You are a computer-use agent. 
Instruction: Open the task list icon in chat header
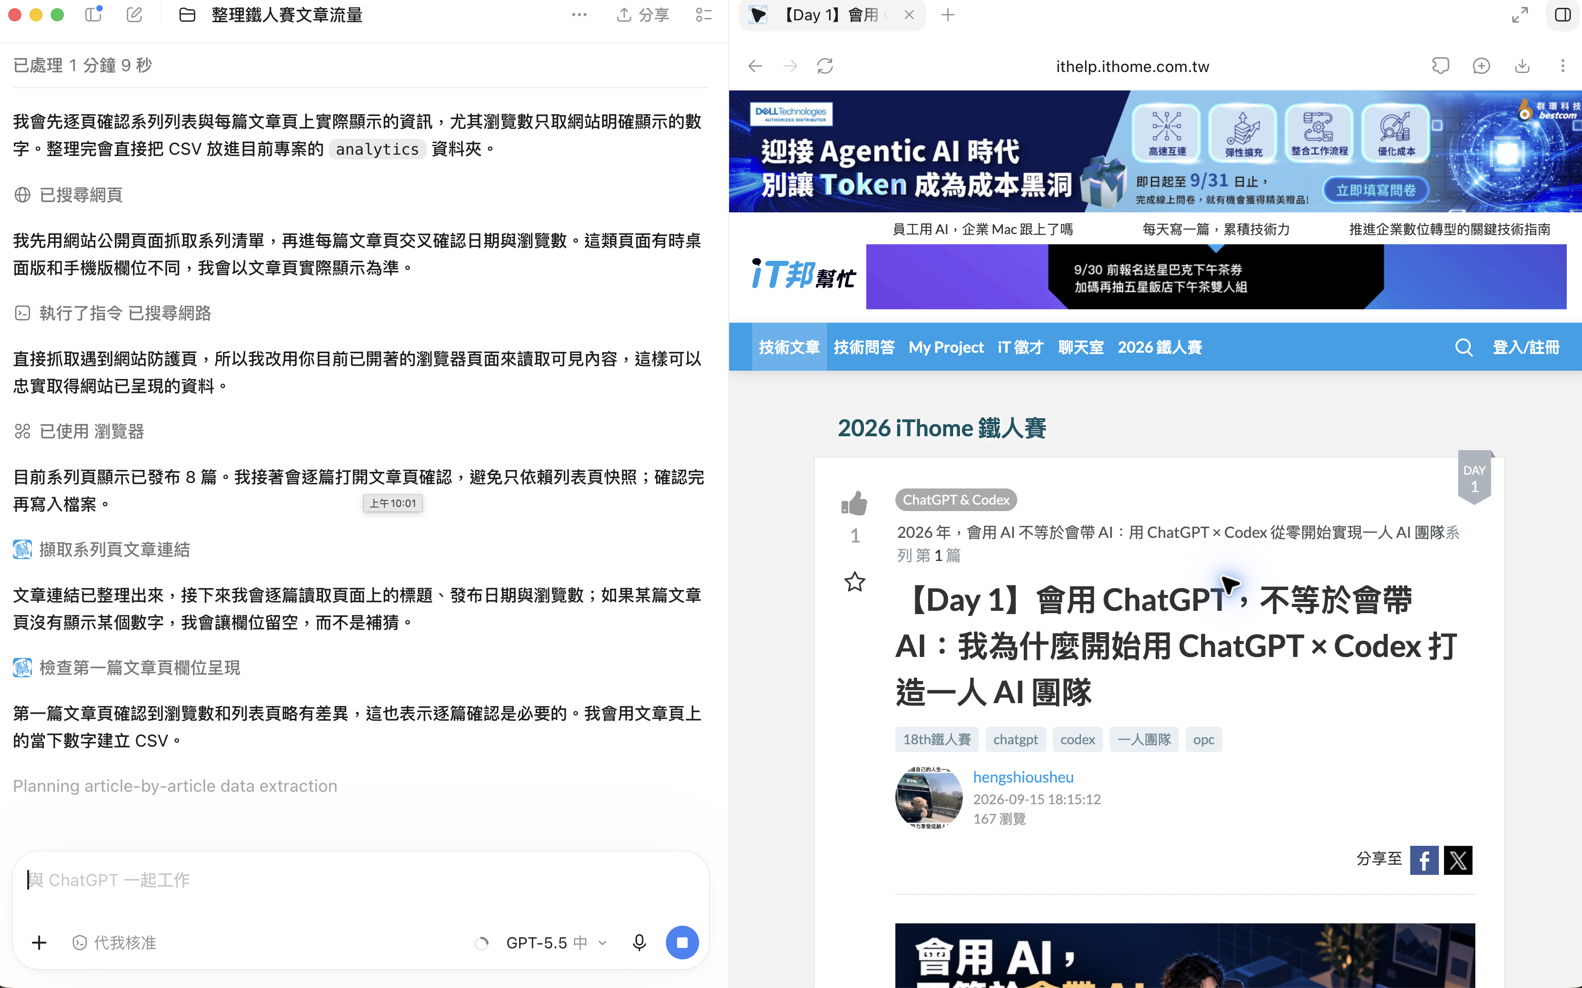(704, 14)
